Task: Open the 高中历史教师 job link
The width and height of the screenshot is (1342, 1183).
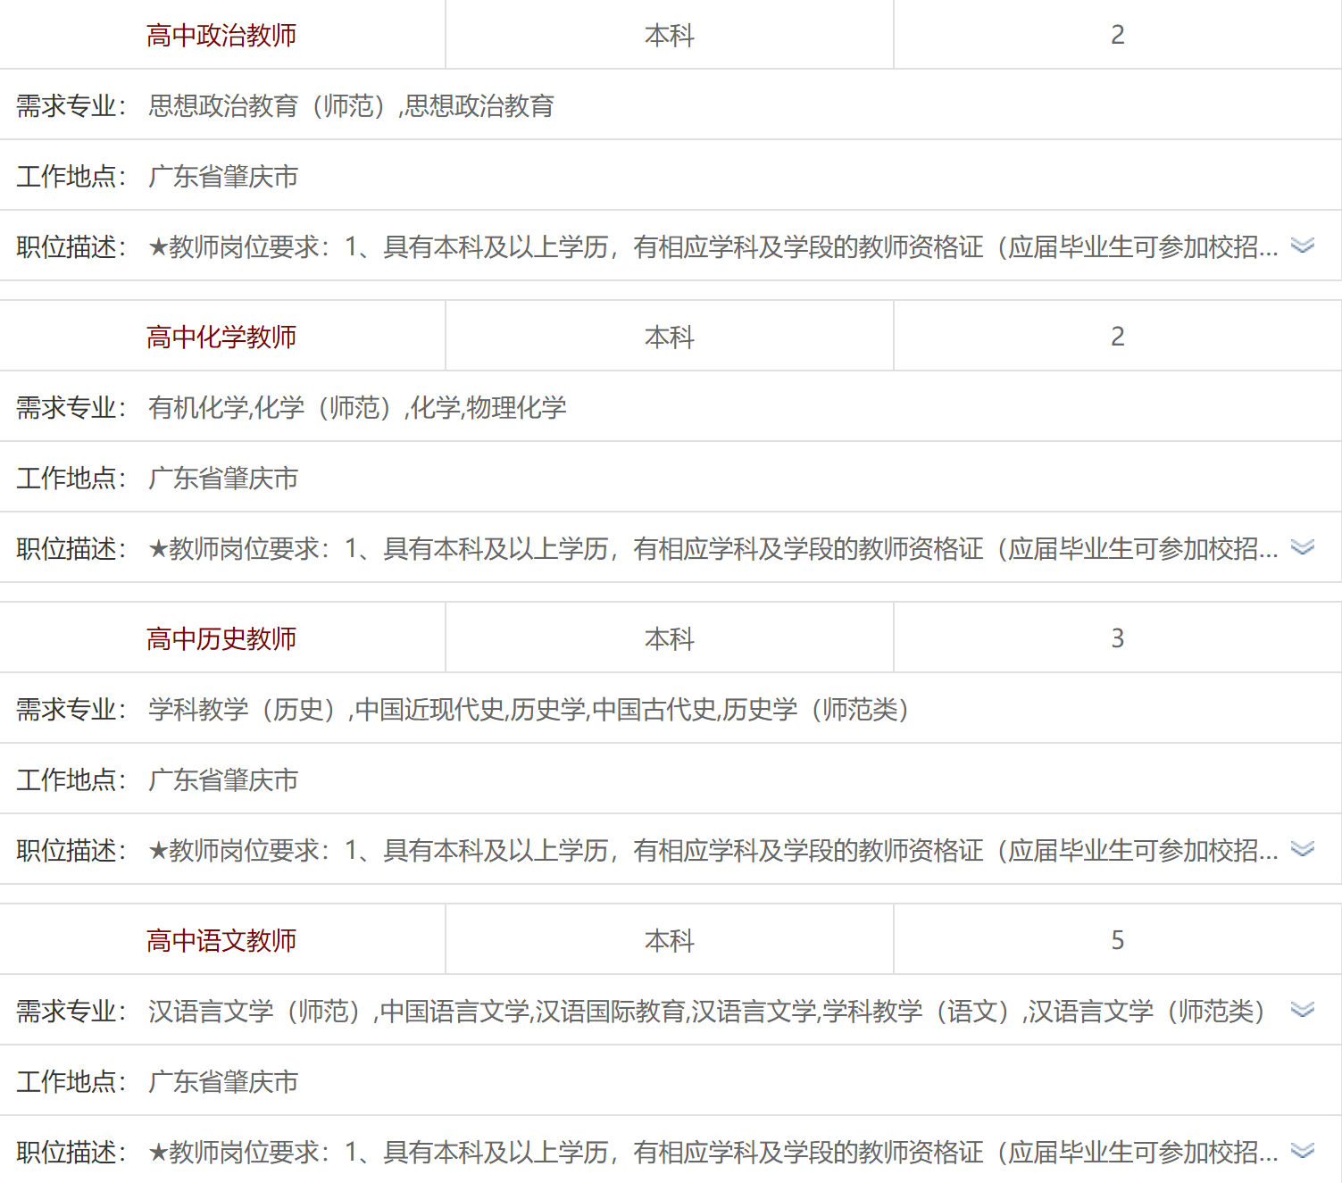Action: tap(221, 638)
